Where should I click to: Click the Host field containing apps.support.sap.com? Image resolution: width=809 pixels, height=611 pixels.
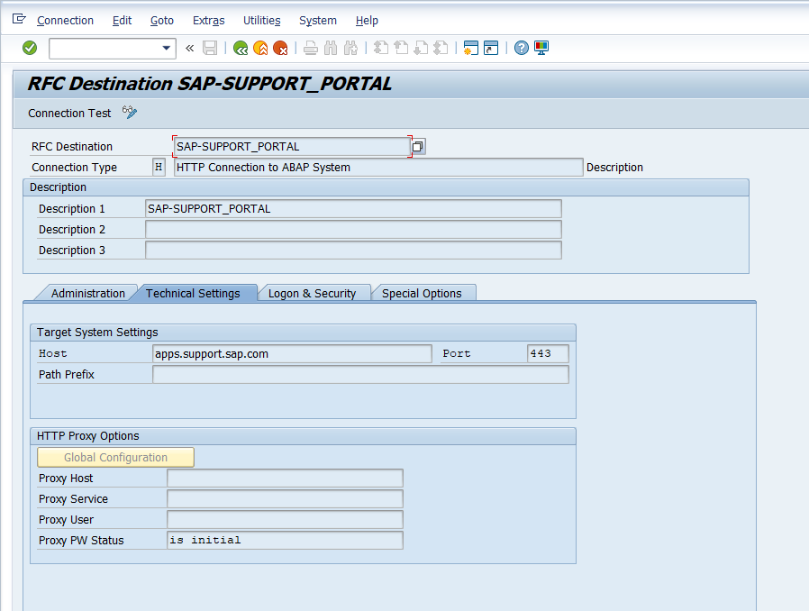pyautogui.click(x=292, y=354)
